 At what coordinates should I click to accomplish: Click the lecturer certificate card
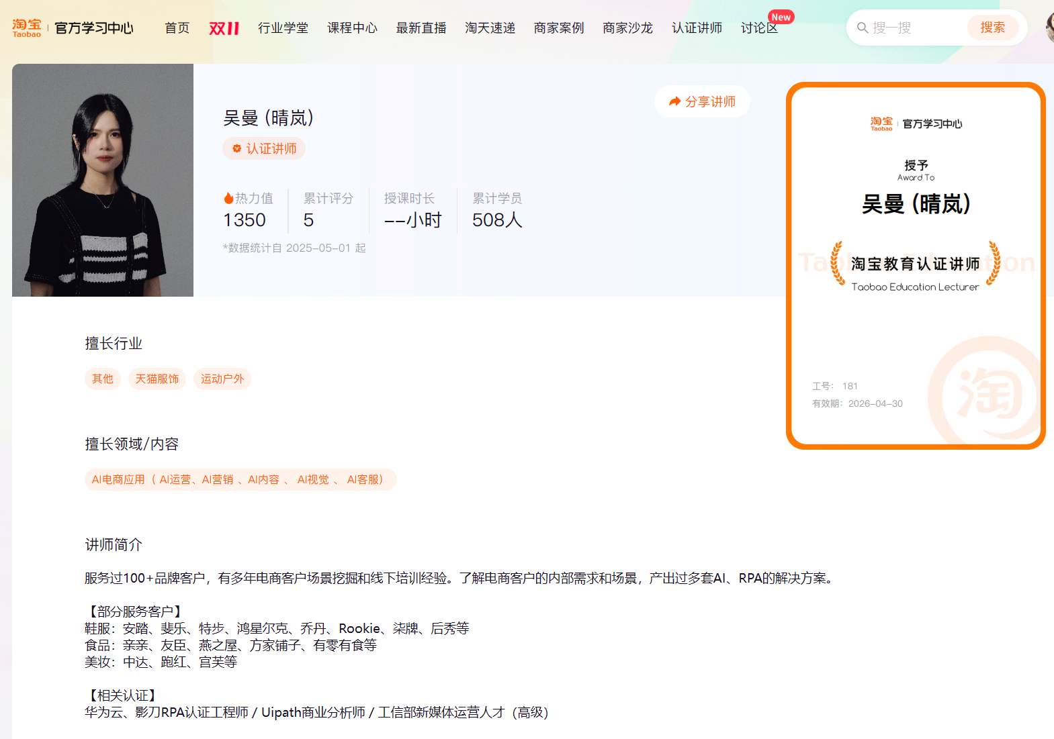pyautogui.click(x=916, y=266)
